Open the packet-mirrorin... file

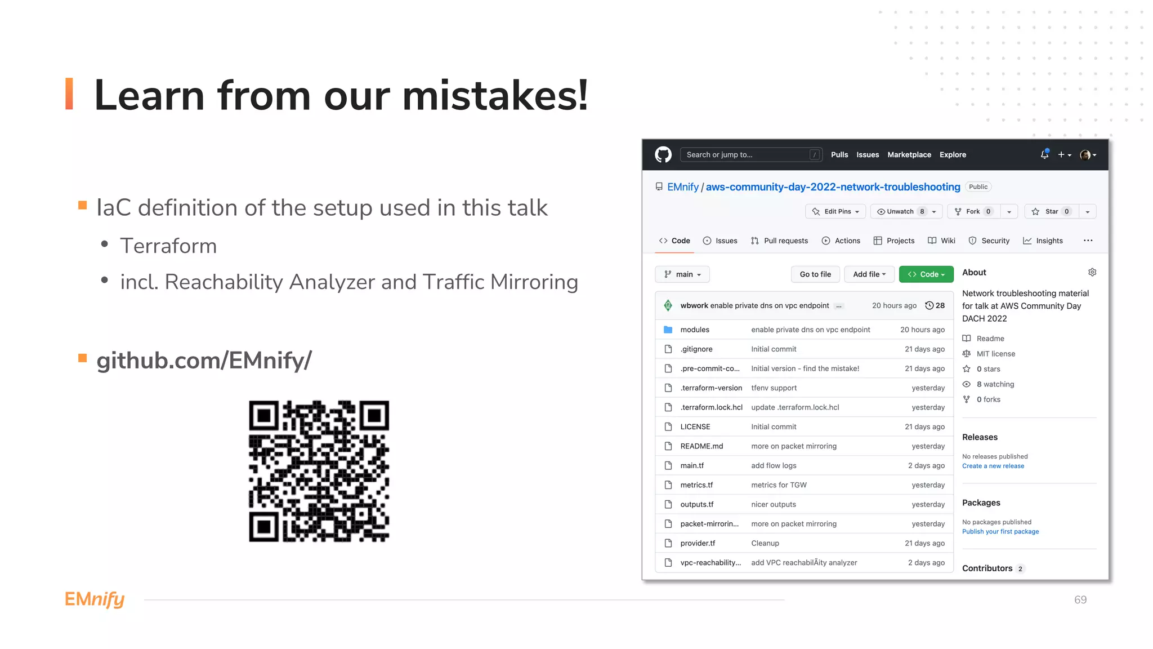[x=709, y=524]
